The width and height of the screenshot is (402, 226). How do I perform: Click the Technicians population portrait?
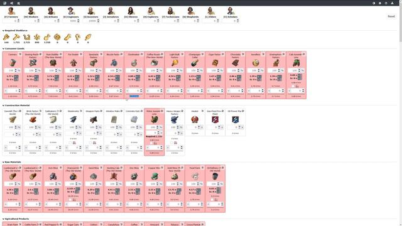pos(171,11)
